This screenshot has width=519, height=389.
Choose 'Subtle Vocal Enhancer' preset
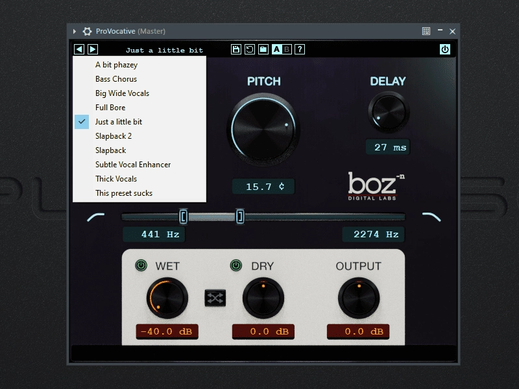click(139, 165)
